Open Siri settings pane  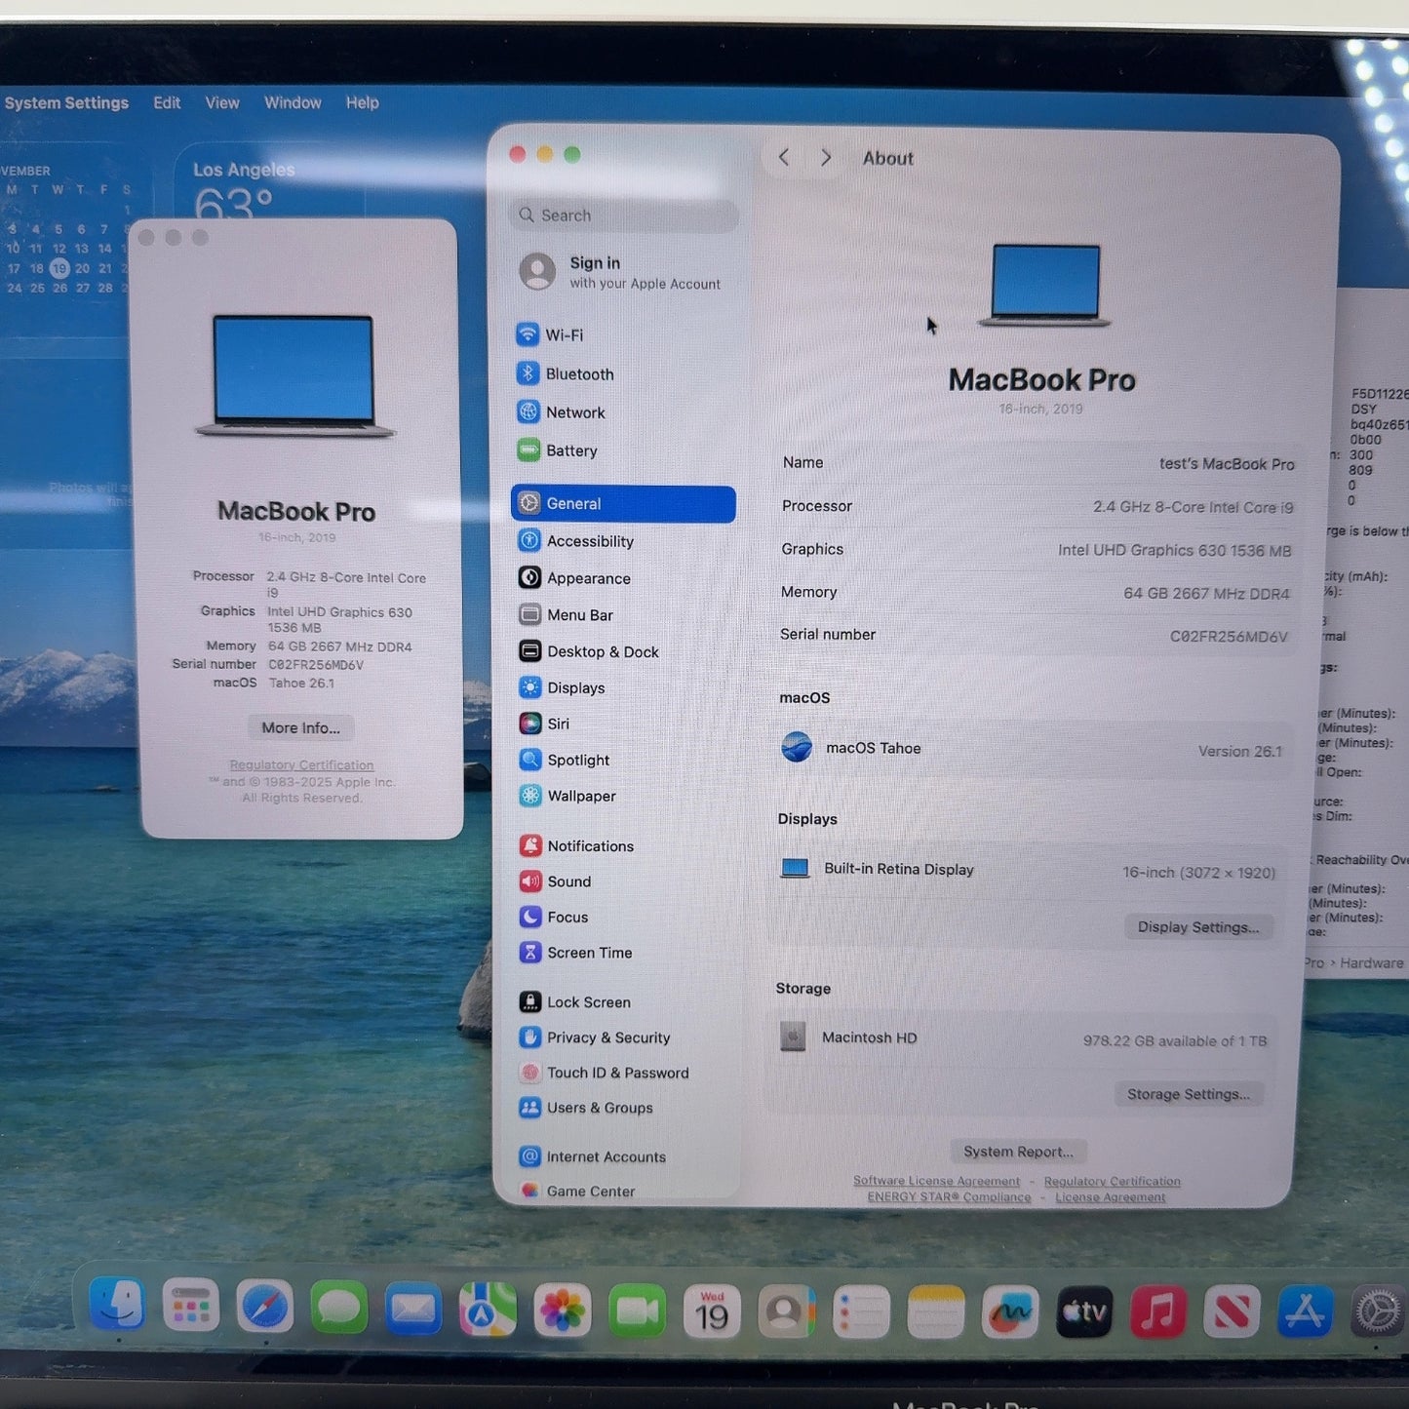coord(557,724)
